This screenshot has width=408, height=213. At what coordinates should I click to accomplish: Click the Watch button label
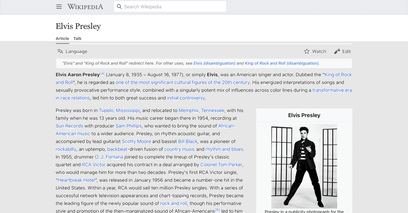tap(319, 52)
